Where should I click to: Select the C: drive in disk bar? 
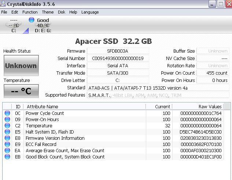click(14, 25)
